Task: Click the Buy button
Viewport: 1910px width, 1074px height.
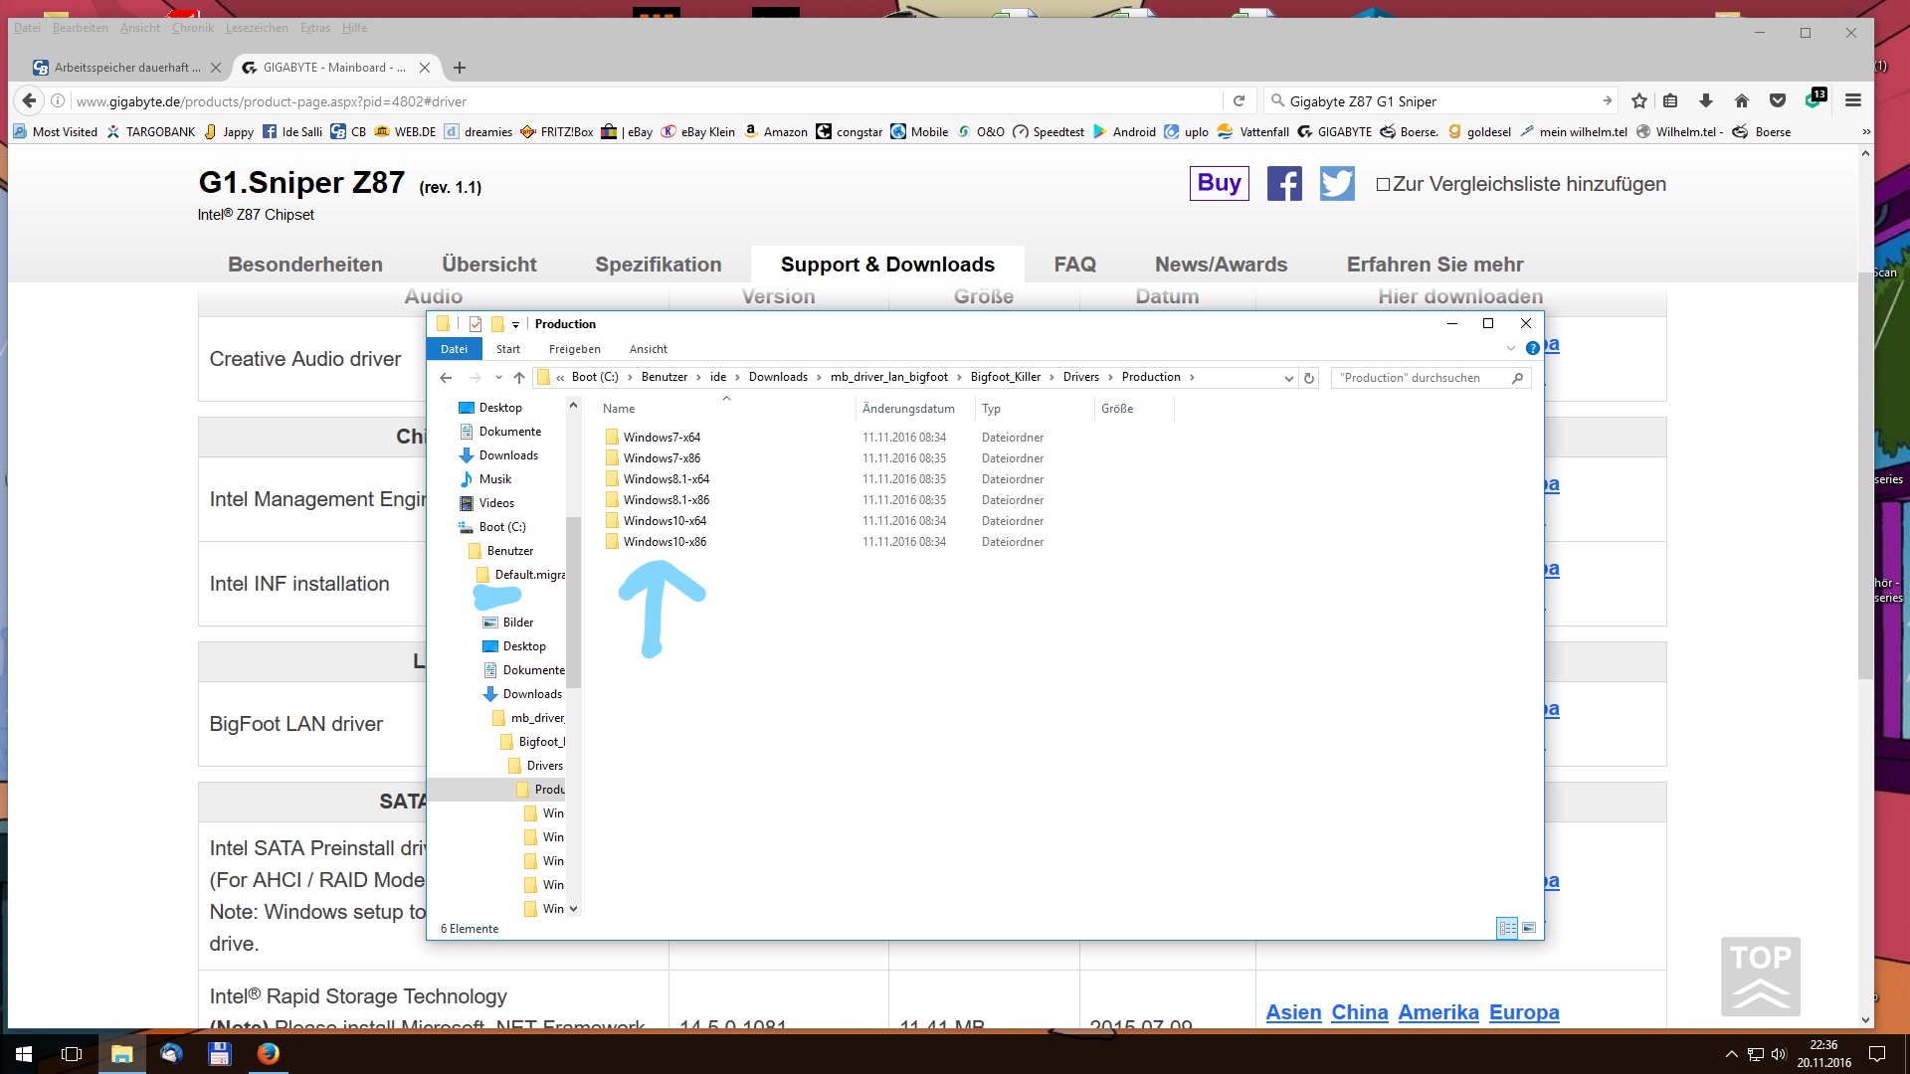Action: 1219,183
